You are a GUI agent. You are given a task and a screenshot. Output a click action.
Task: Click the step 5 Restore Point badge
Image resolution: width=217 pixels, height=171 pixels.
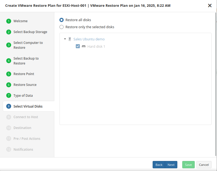(x=9, y=74)
